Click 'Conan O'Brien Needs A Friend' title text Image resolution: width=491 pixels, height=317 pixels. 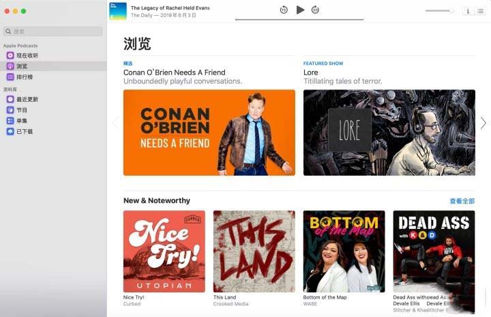click(175, 72)
